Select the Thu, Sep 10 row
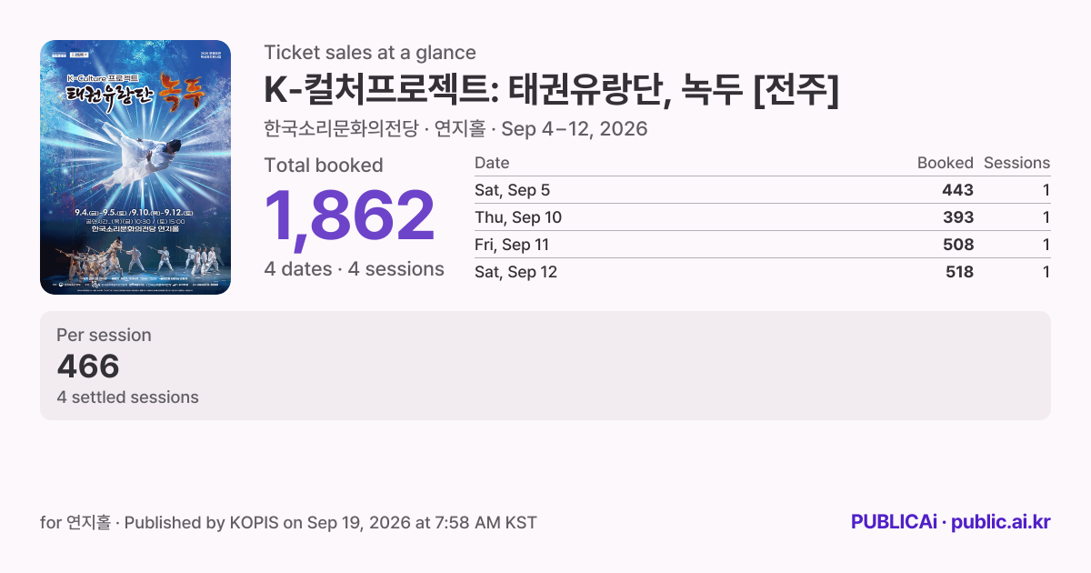Screen dimensions: 1091x573 pyautogui.click(x=762, y=217)
